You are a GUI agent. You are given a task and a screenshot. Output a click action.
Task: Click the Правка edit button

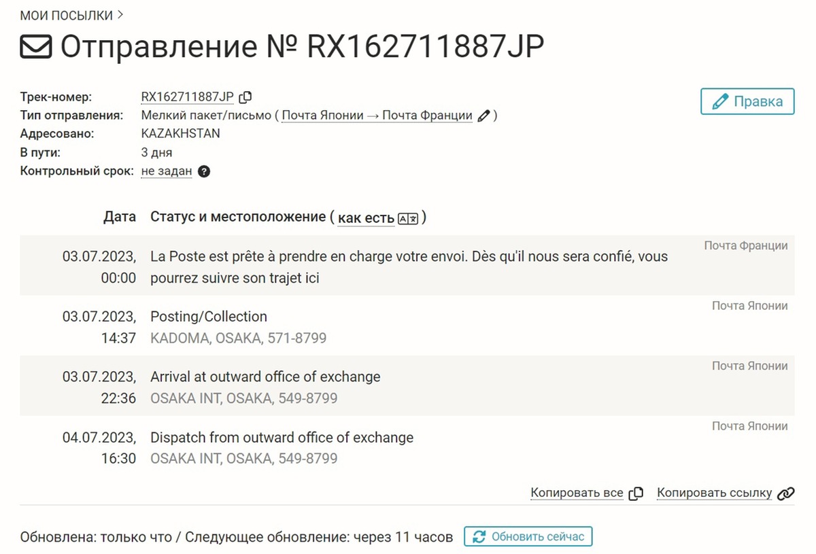pos(747,102)
